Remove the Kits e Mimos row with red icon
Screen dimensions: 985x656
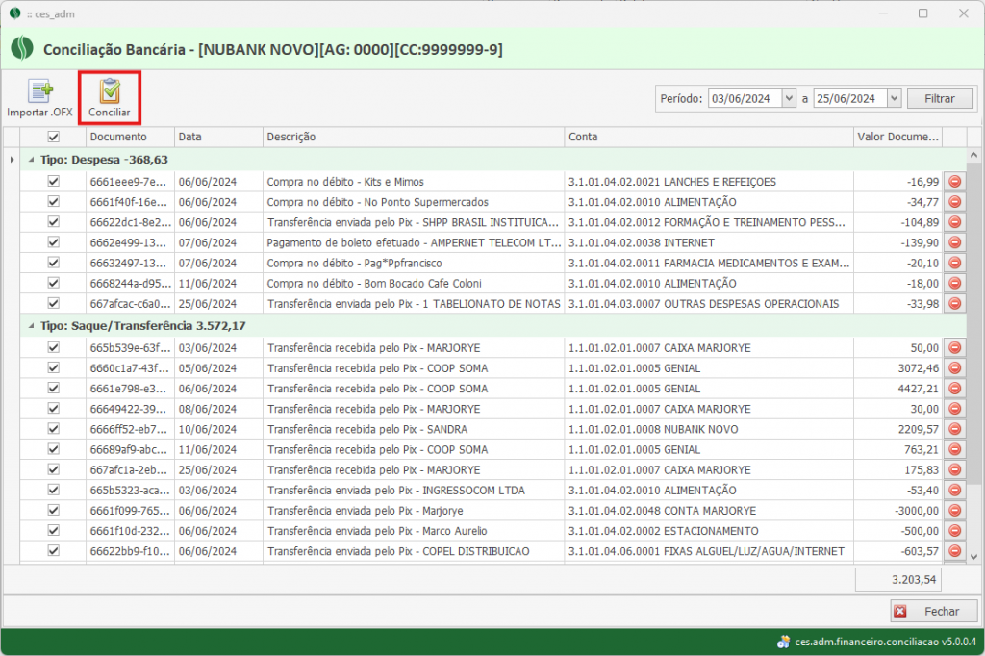click(x=955, y=182)
